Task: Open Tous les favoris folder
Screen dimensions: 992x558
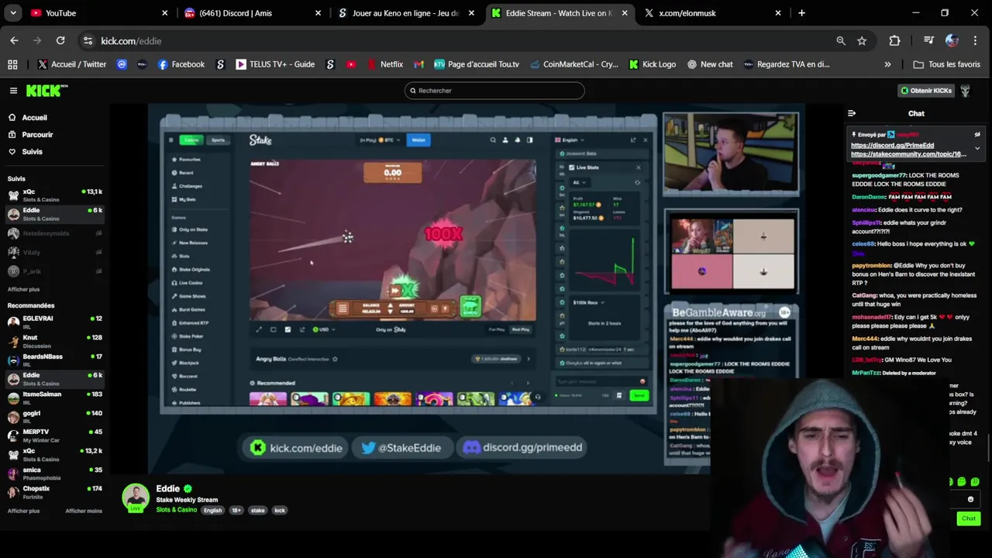Action: pyautogui.click(x=946, y=64)
